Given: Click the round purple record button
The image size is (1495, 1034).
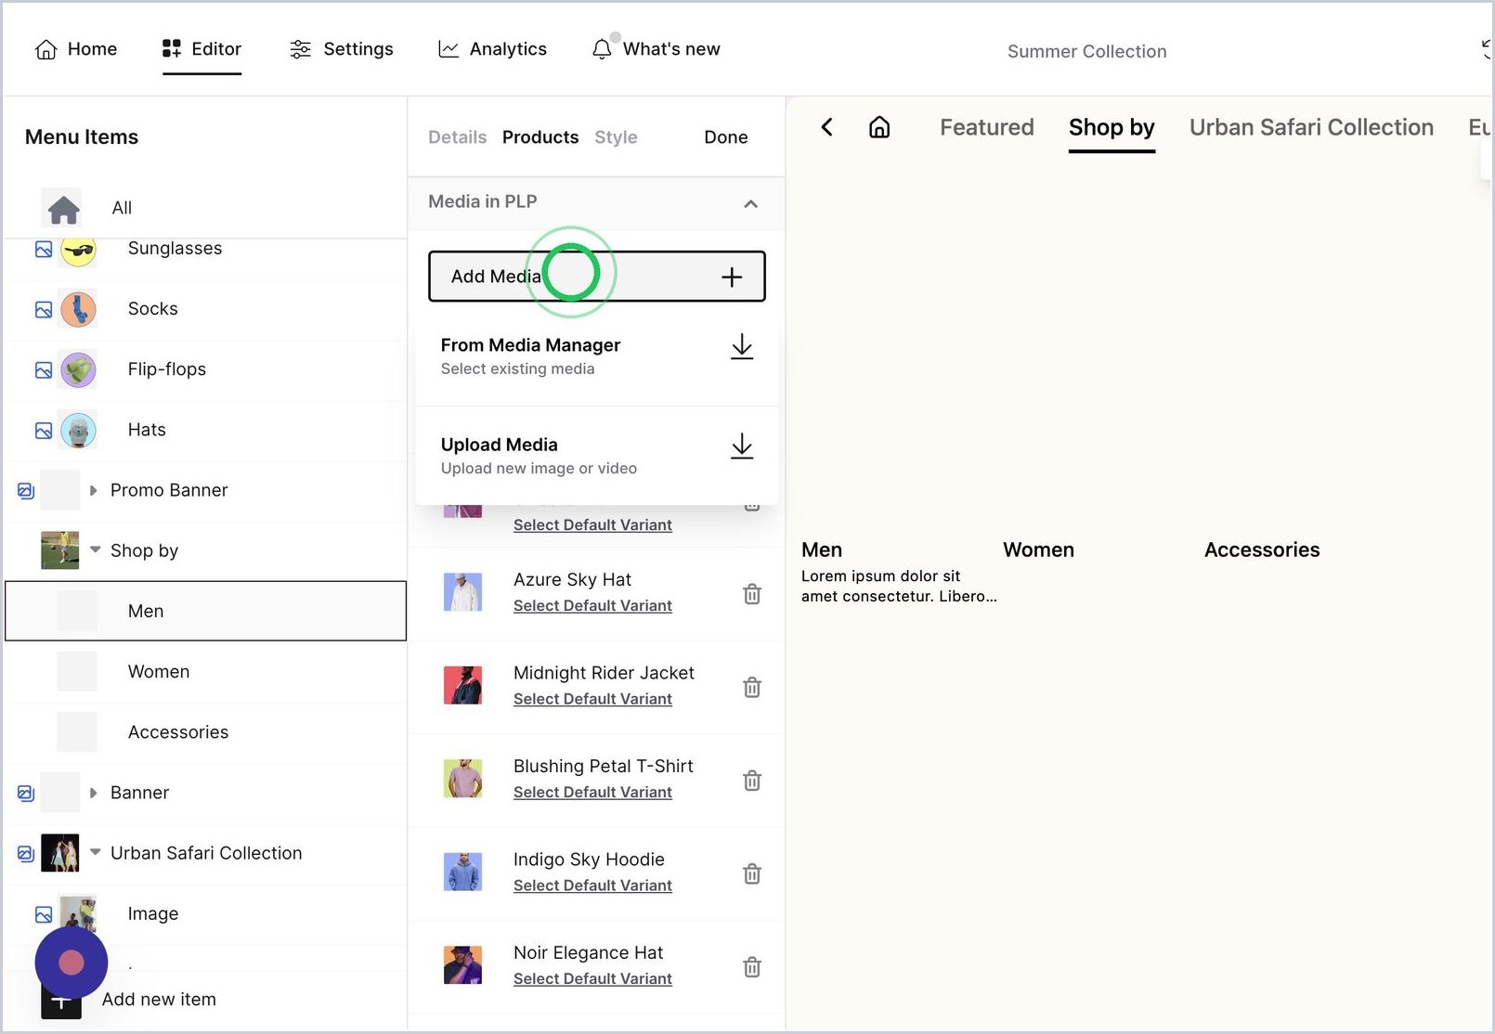Looking at the screenshot, I should 71,963.
